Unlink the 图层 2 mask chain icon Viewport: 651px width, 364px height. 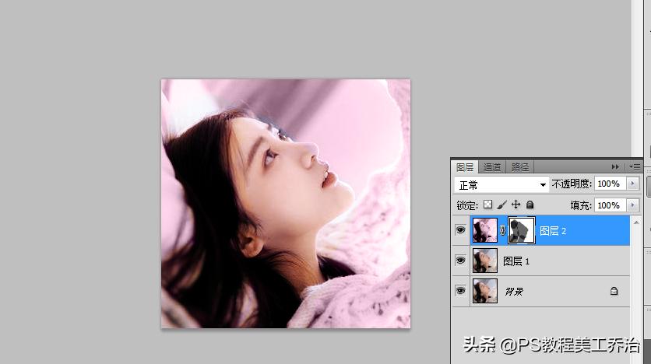(503, 230)
